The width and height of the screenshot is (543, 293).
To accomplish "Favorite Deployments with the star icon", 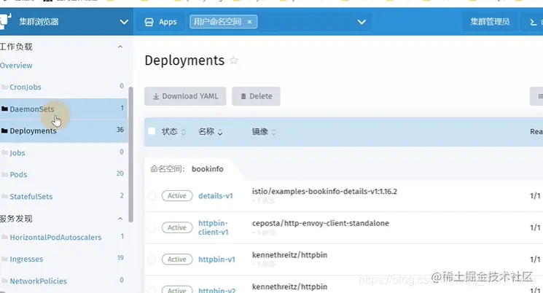I will [234, 60].
